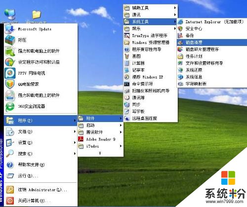The height and width of the screenshot is (207, 247).
Task: Expand the 启动 folder submenu arrow
Action: (x=121, y=125)
